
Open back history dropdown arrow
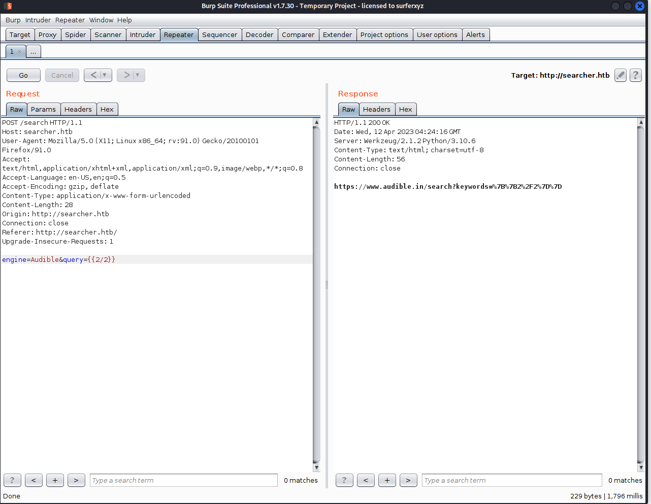(105, 75)
